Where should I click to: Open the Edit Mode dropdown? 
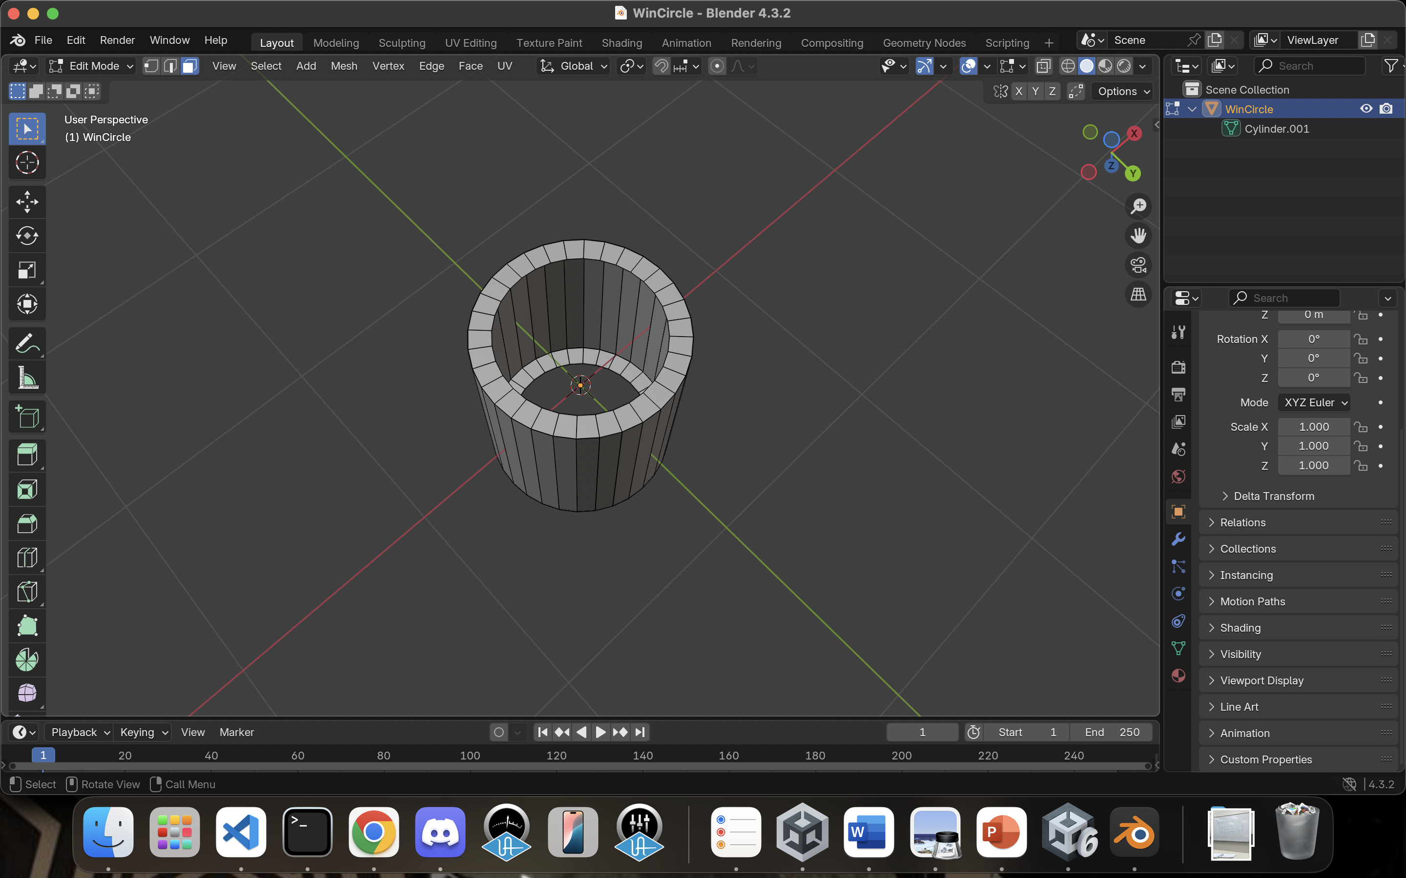pyautogui.click(x=91, y=66)
